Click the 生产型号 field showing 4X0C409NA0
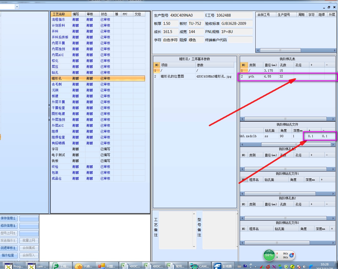This screenshot has height=269, width=338. coord(187,15)
